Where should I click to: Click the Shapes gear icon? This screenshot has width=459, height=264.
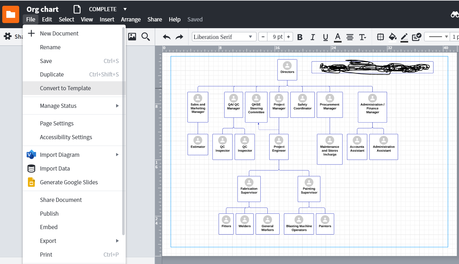pos(8,36)
